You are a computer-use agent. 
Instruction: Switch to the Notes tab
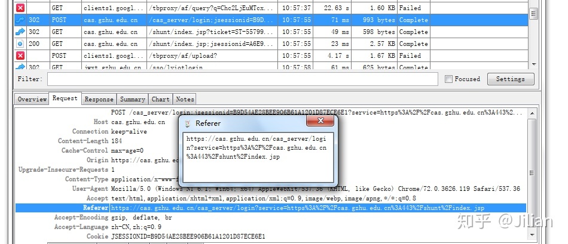tap(185, 99)
